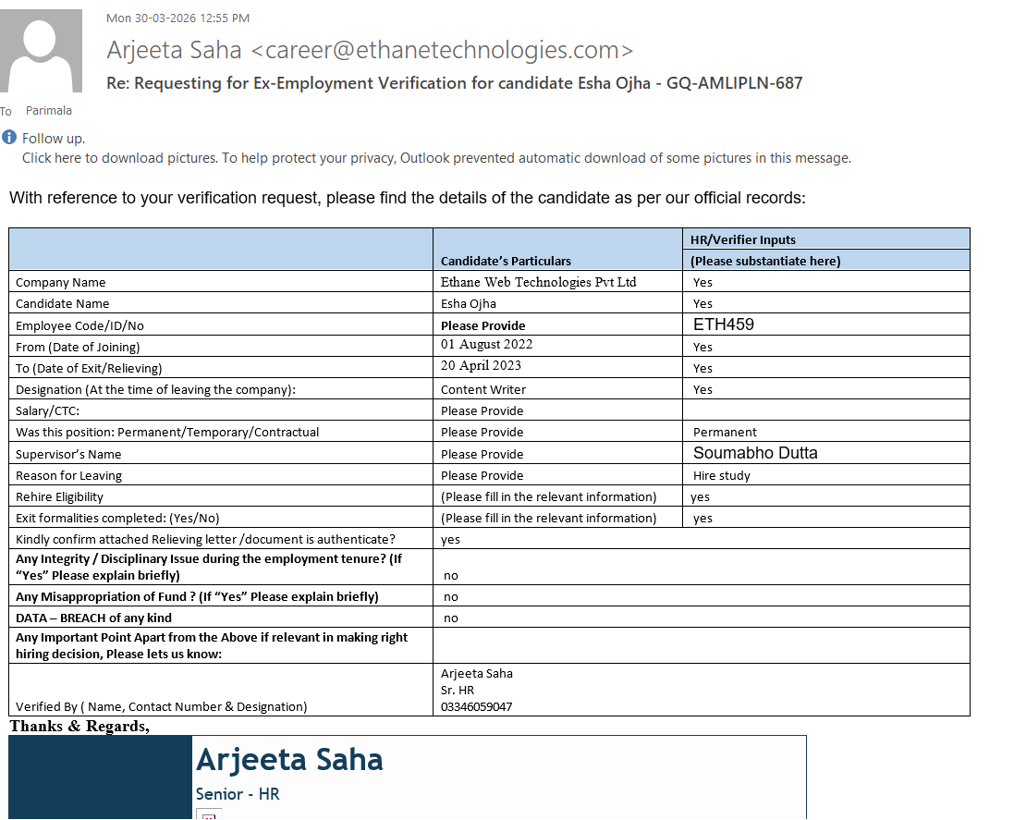
Task: Click the email timestamp Mon 30-03-2026
Action: tap(177, 18)
